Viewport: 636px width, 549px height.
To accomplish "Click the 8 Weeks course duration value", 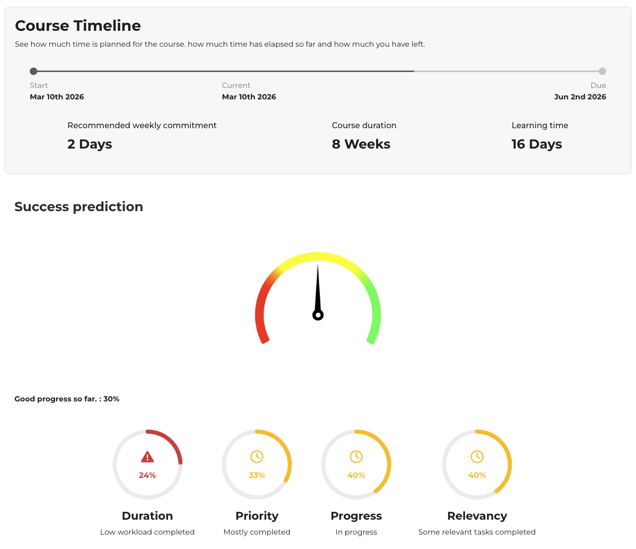I will click(x=361, y=144).
